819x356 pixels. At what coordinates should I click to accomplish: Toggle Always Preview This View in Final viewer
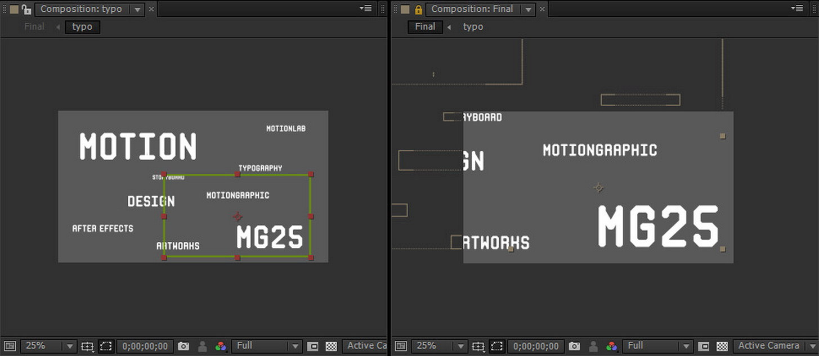(x=400, y=346)
